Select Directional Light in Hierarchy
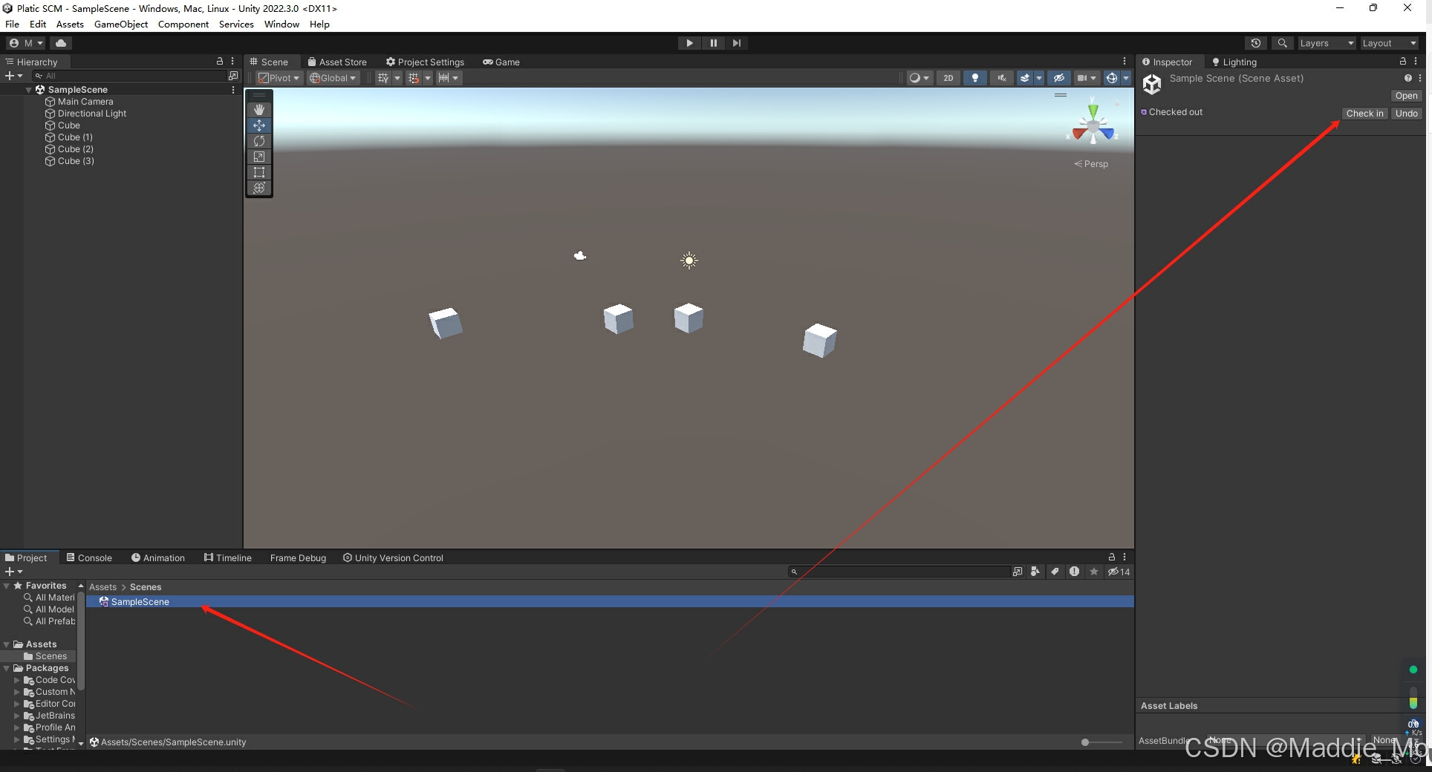Image resolution: width=1432 pixels, height=772 pixels. point(92,114)
